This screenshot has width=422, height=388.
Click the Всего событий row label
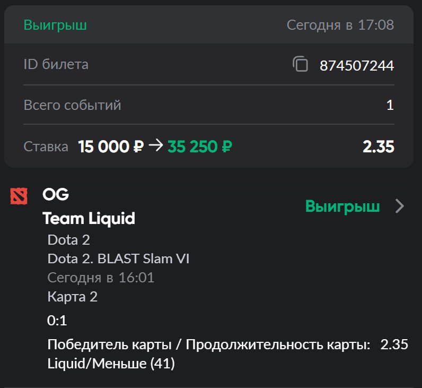point(72,105)
